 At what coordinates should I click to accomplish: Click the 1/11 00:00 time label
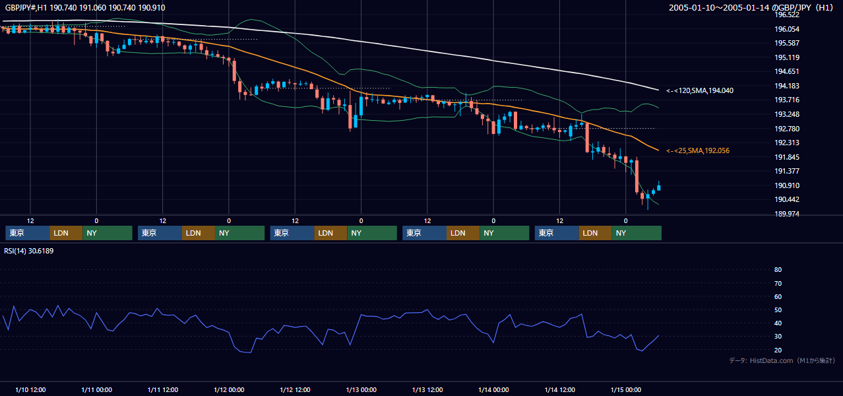tap(96, 389)
